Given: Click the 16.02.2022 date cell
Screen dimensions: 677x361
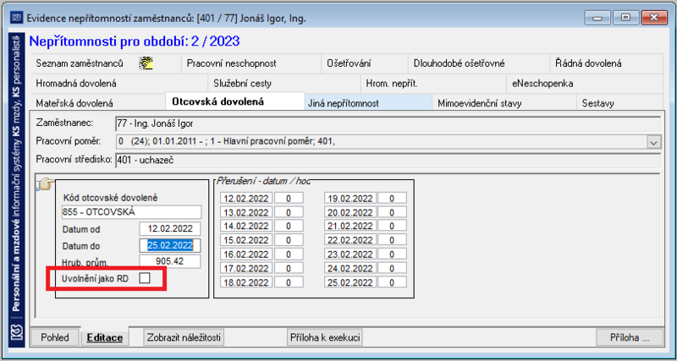Looking at the screenshot, I should [246, 254].
